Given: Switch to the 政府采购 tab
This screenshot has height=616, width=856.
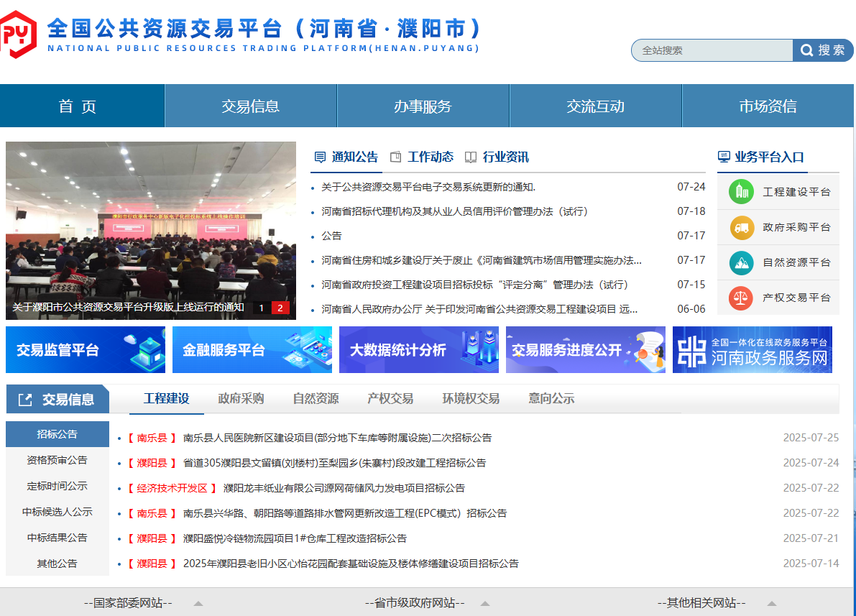Looking at the screenshot, I should pyautogui.click(x=241, y=398).
